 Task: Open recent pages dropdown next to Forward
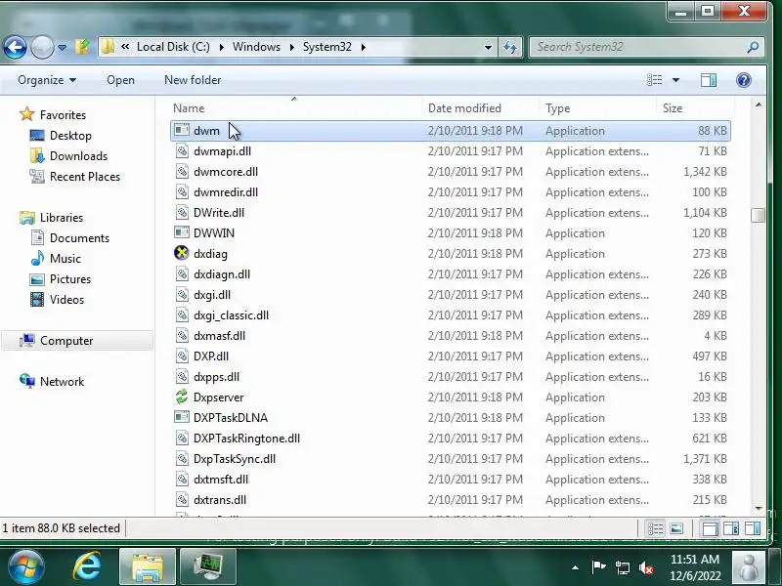coord(62,48)
